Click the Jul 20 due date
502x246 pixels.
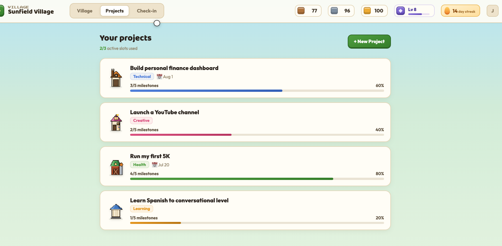pos(164,165)
